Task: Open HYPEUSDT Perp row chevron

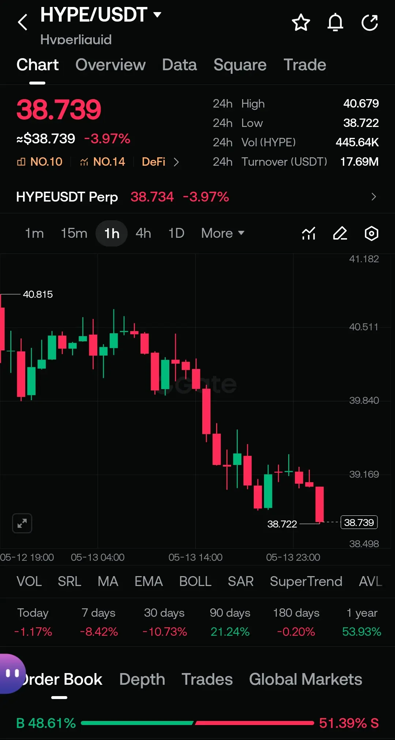Action: click(x=373, y=197)
